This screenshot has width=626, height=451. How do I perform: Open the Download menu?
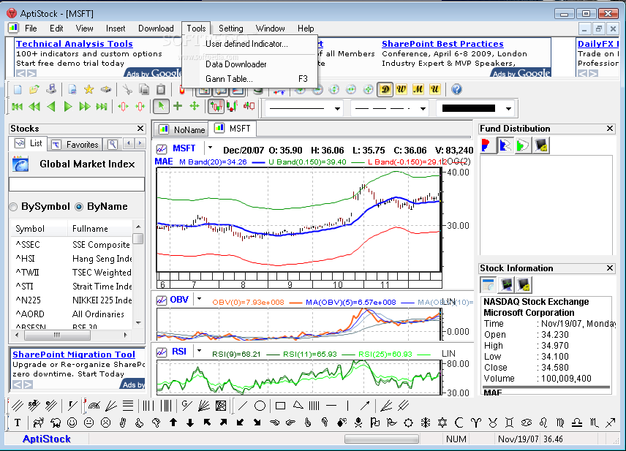pyautogui.click(x=156, y=29)
